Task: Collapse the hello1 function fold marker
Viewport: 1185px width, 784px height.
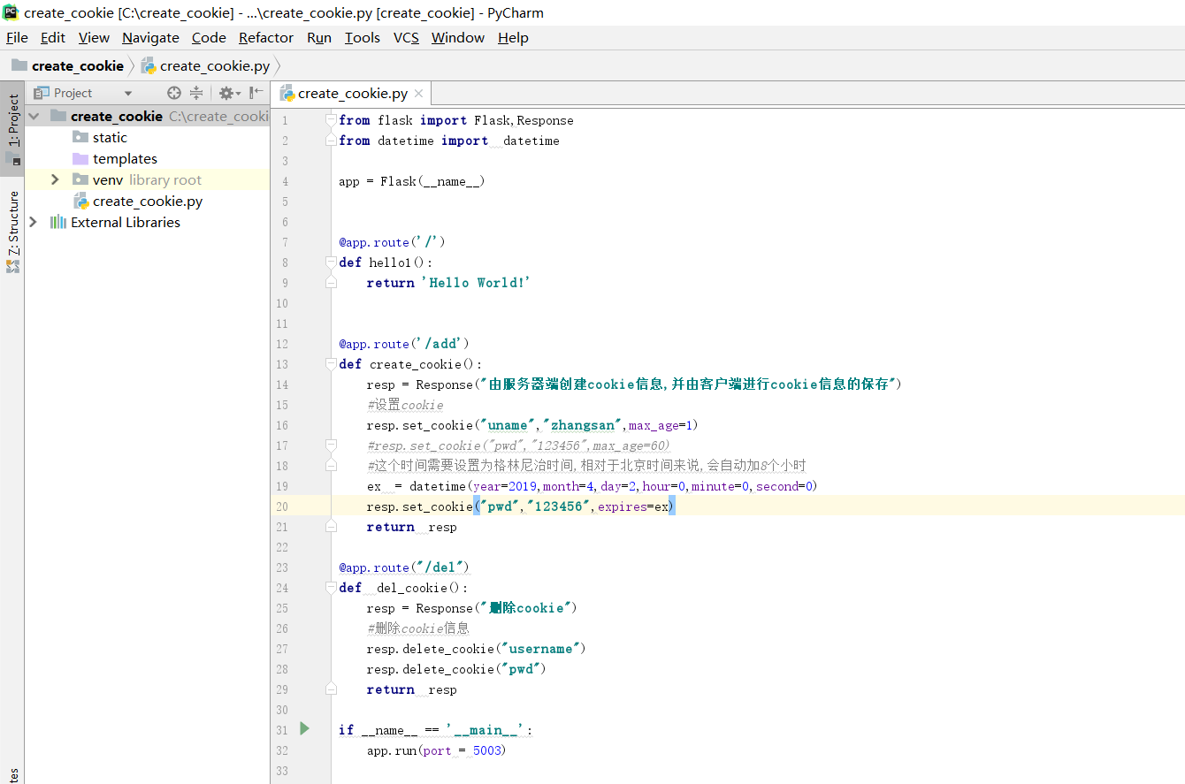Action: tap(331, 263)
